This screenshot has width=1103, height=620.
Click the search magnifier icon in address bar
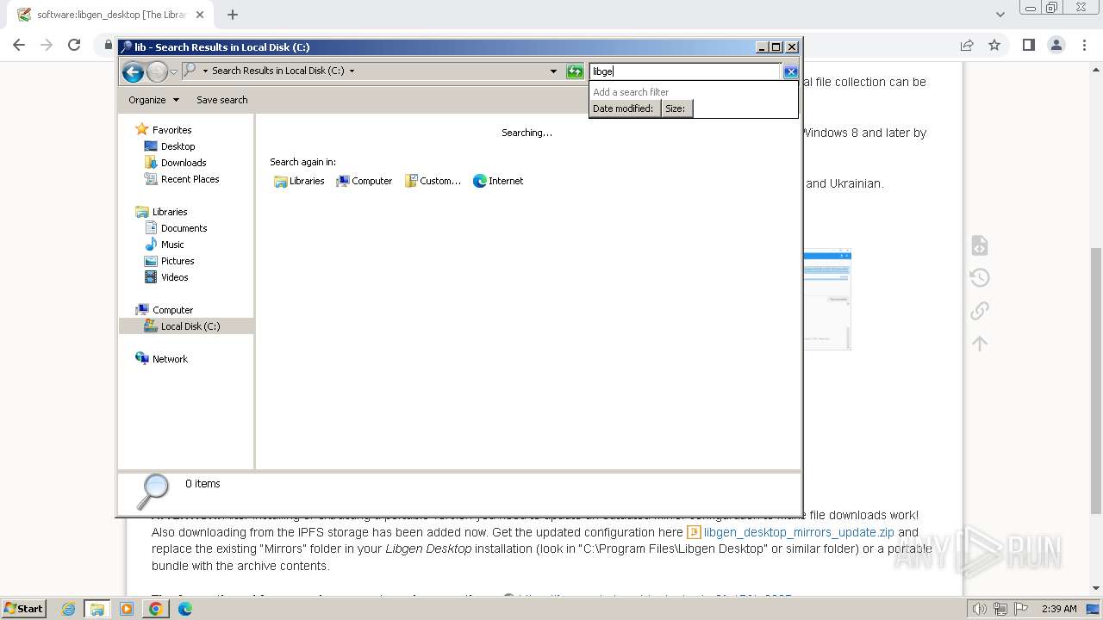(190, 71)
